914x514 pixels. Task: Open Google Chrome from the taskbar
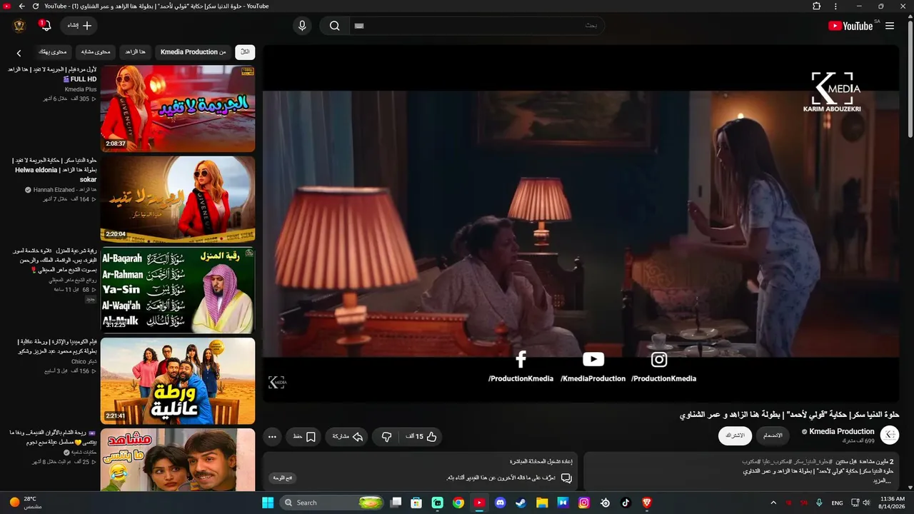click(x=458, y=503)
